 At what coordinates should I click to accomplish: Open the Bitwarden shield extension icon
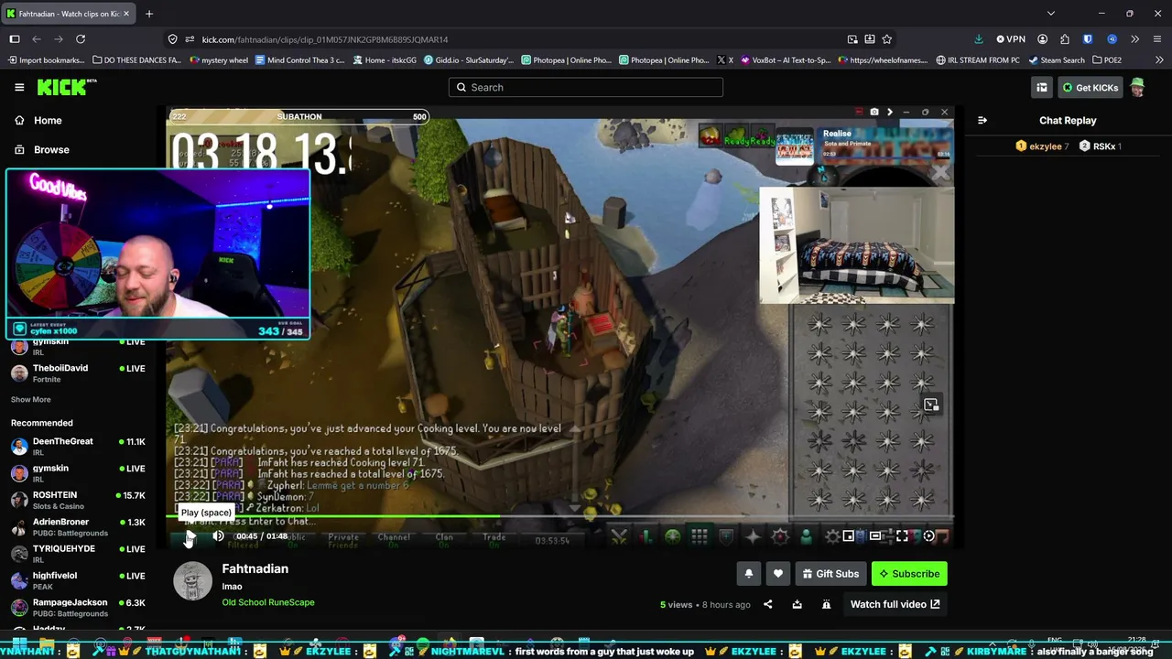pyautogui.click(x=1088, y=39)
